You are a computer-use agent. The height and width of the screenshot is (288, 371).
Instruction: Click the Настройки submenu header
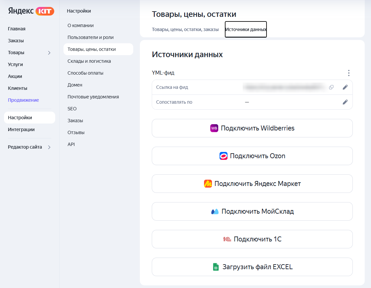click(79, 11)
